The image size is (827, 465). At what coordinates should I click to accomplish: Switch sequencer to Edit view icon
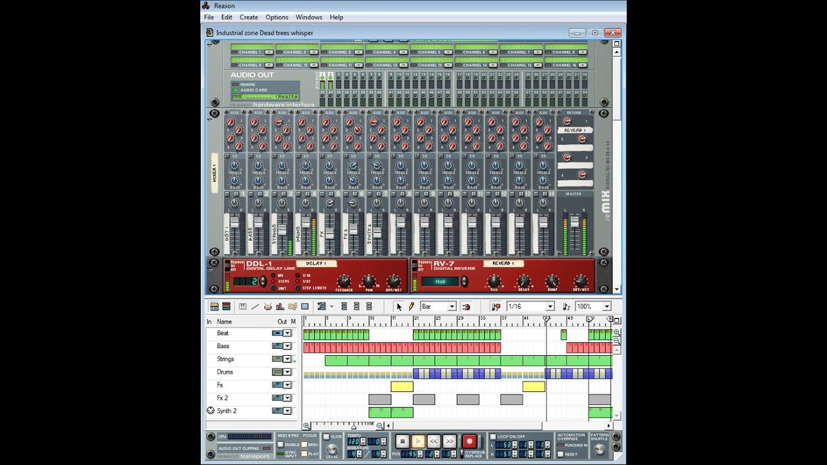[x=226, y=306]
